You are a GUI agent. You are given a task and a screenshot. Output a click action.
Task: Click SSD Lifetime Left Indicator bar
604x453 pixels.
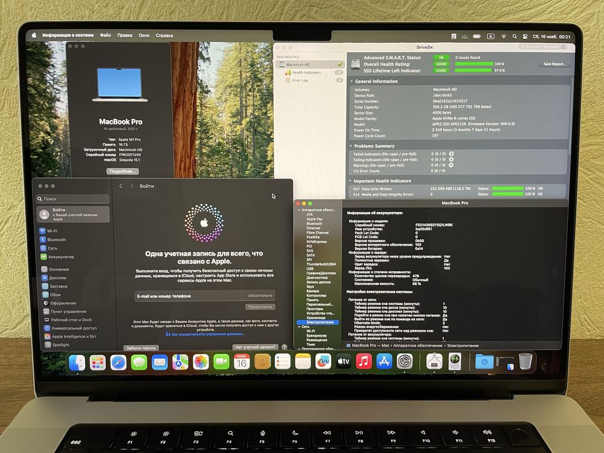tap(474, 71)
